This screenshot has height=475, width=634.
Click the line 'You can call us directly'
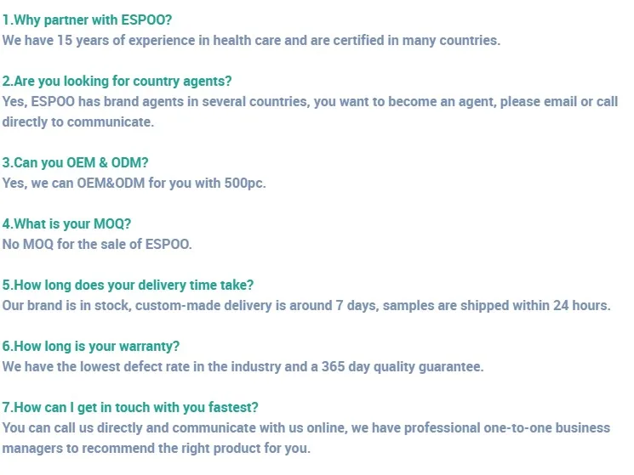(306, 427)
